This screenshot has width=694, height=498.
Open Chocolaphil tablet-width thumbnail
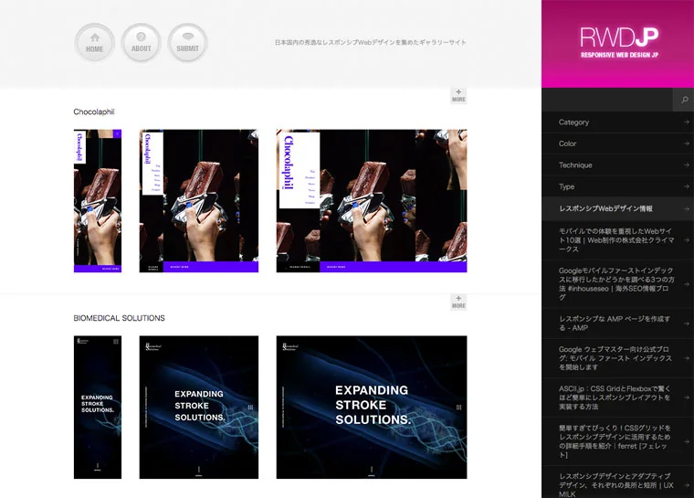tap(199, 201)
